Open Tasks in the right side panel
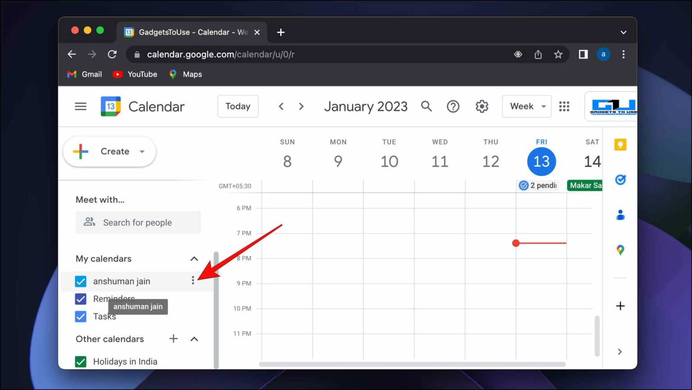The image size is (692, 390). click(x=620, y=179)
